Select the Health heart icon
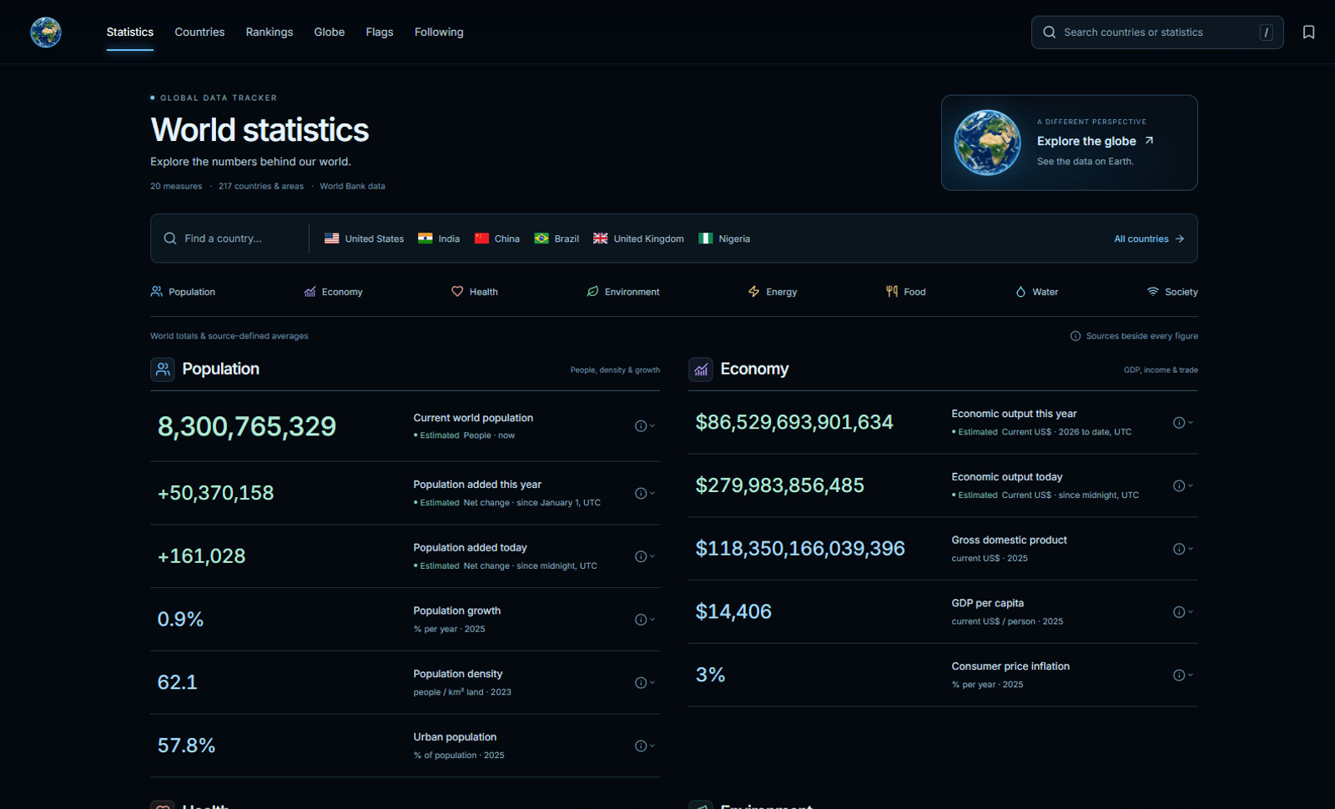The image size is (1335, 809). (457, 292)
